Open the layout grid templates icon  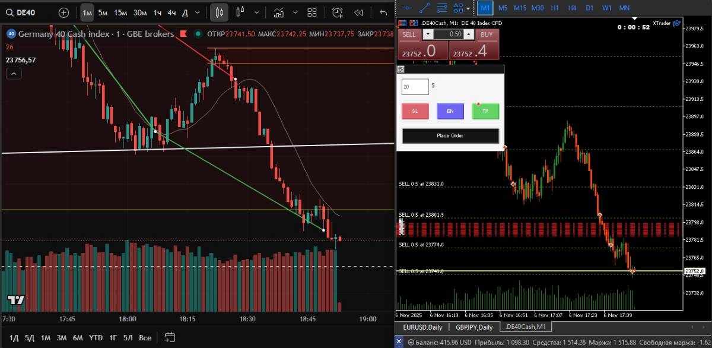(312, 12)
